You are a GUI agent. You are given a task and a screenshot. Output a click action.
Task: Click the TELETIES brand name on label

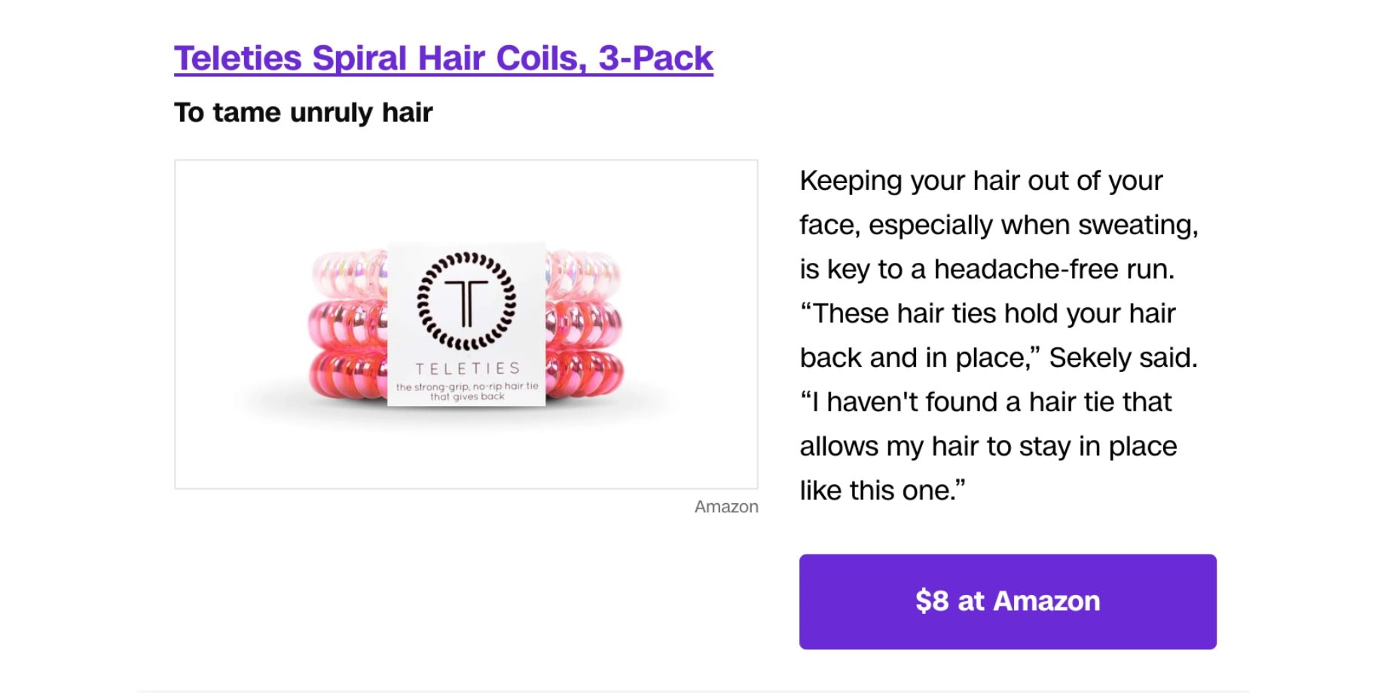point(467,368)
